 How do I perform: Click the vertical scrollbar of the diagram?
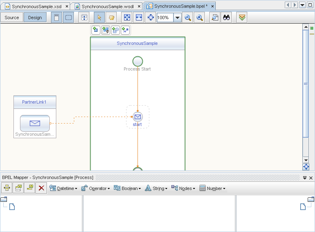(306, 84)
